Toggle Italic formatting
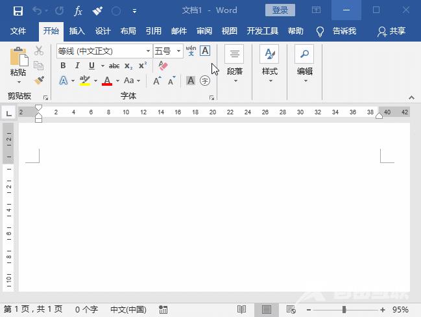 click(77, 66)
